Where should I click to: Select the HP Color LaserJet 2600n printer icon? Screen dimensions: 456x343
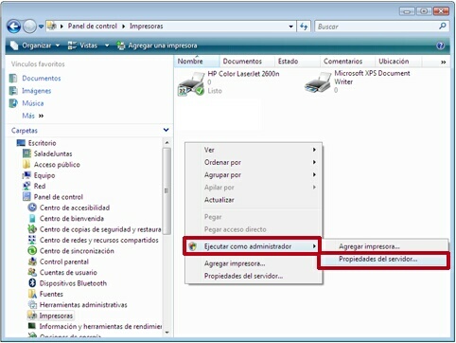tap(191, 84)
